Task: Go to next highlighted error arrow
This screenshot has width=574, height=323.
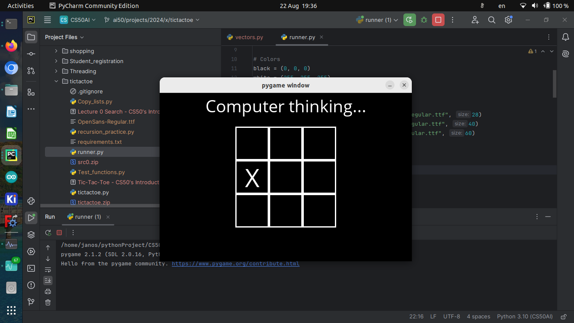Action: pos(552,51)
